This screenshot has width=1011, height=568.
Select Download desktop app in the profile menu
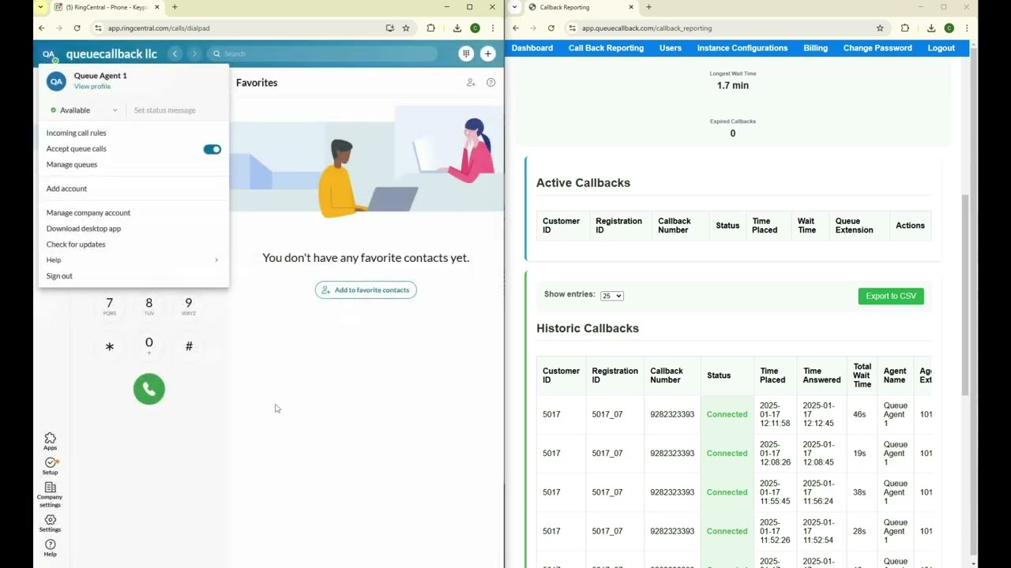84,229
